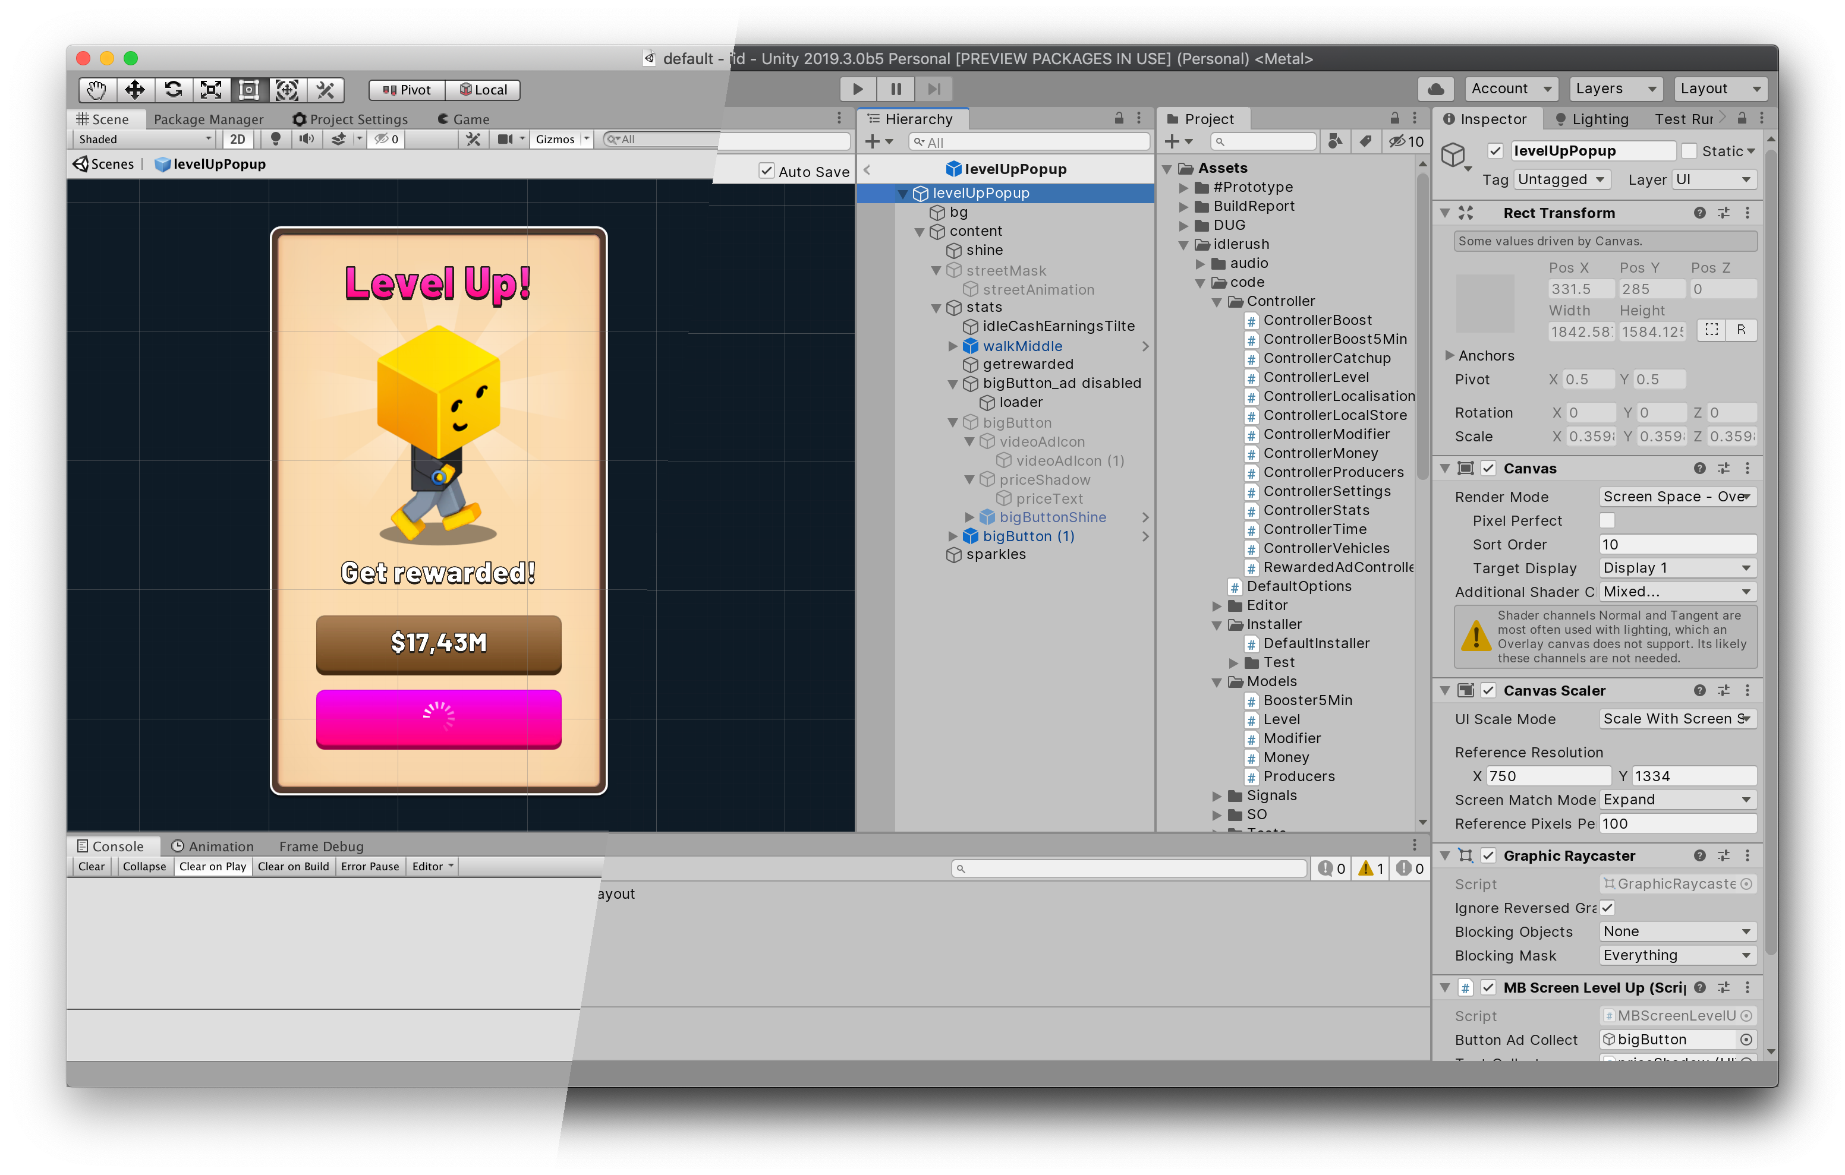This screenshot has height=1175, width=1845.
Task: Toggle scene audio speaker icon
Action: click(307, 138)
